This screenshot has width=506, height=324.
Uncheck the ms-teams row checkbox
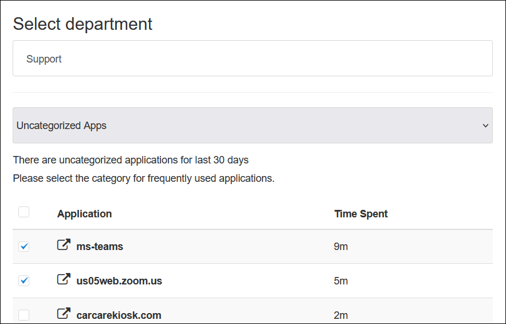[24, 247]
